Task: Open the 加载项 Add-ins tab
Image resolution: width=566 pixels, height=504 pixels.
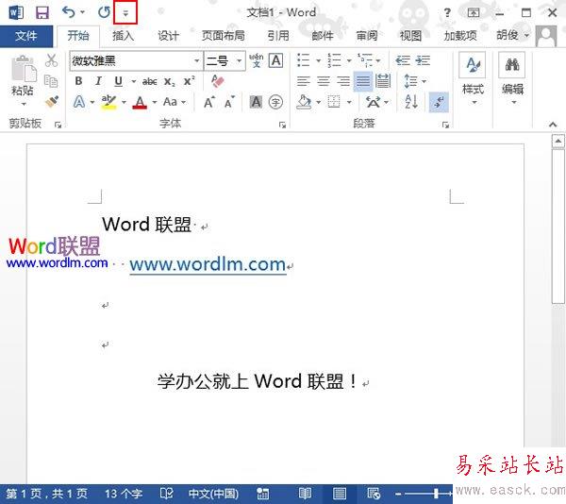Action: click(460, 36)
